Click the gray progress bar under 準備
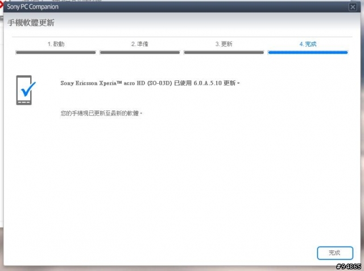This screenshot has width=364, height=271. click(140, 52)
